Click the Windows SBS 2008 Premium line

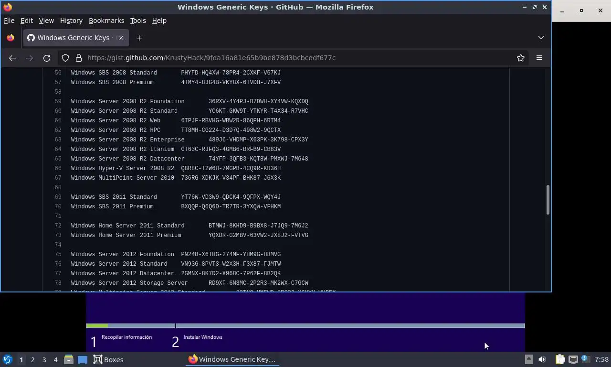(x=176, y=82)
